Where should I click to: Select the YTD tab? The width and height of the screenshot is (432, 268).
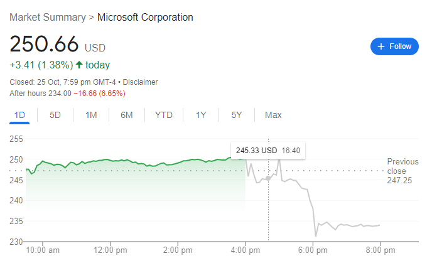(x=164, y=115)
